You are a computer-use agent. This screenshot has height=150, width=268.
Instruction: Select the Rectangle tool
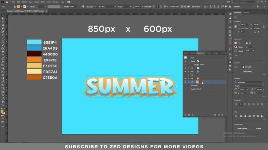[3, 42]
